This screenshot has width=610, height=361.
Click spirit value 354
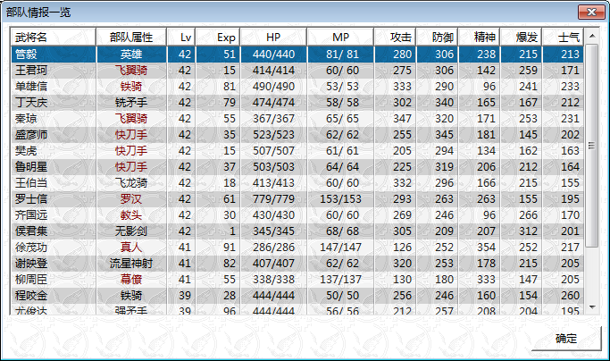486,248
